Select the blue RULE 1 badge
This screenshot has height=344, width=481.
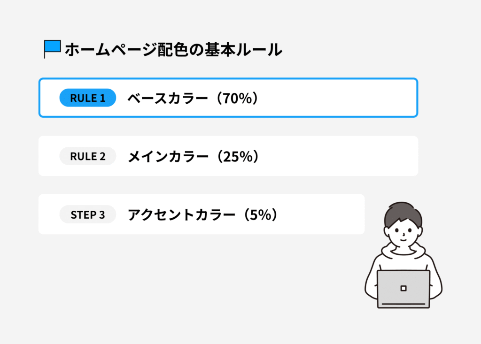[x=87, y=98]
